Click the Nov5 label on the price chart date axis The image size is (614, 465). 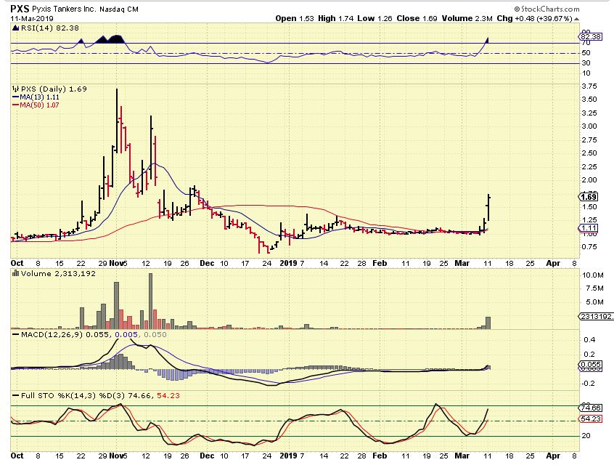118,264
